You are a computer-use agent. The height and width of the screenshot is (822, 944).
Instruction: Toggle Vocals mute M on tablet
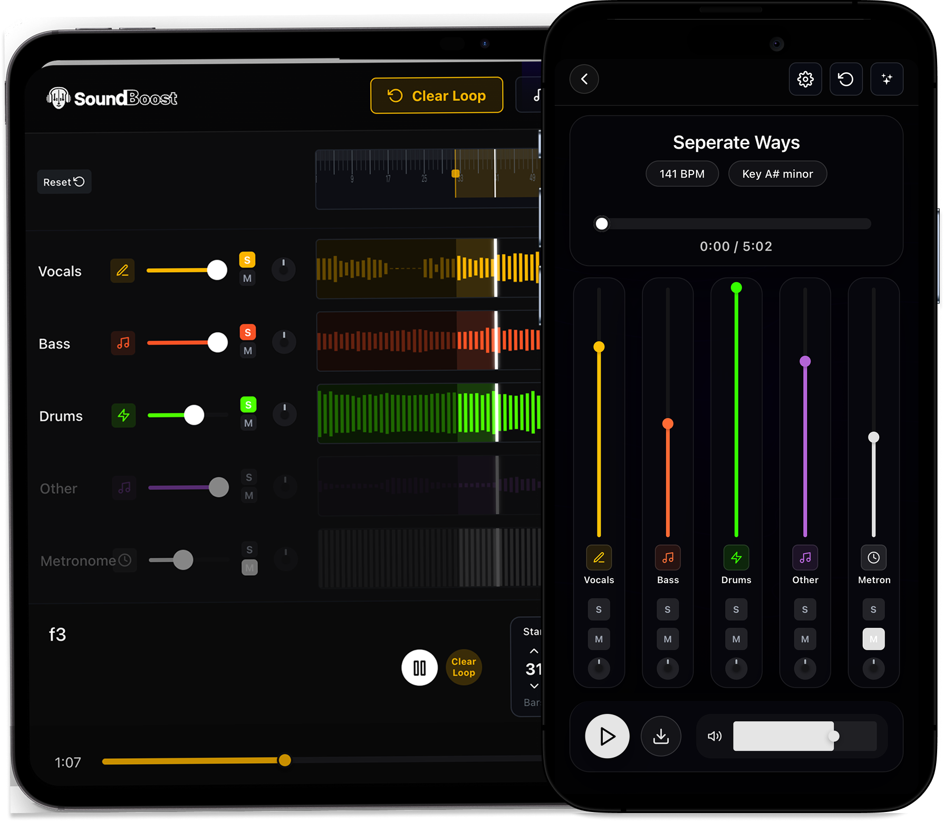click(247, 278)
